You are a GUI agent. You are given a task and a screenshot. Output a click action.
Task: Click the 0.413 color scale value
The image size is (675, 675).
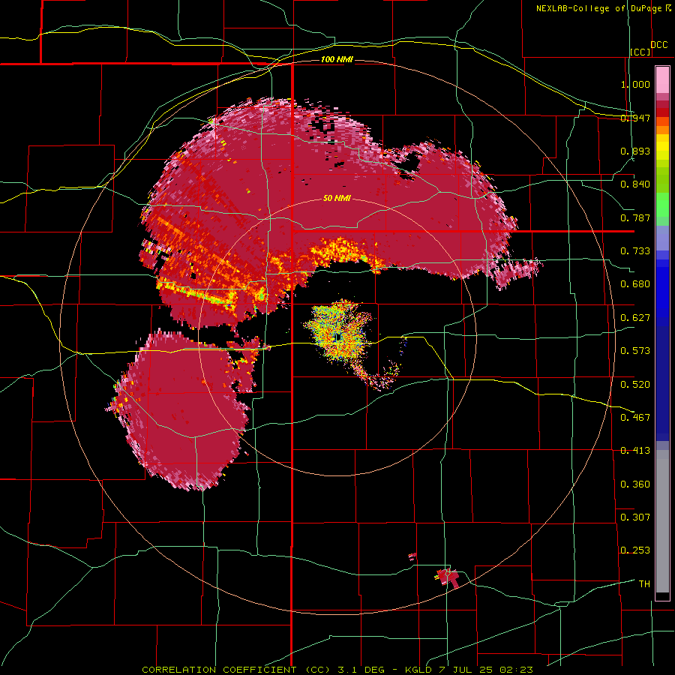[x=635, y=451]
